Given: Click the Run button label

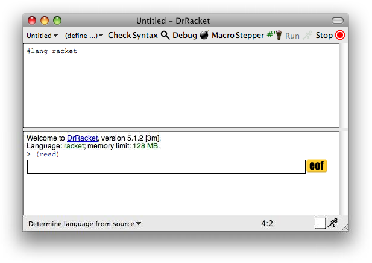Looking at the screenshot, I should pos(292,36).
